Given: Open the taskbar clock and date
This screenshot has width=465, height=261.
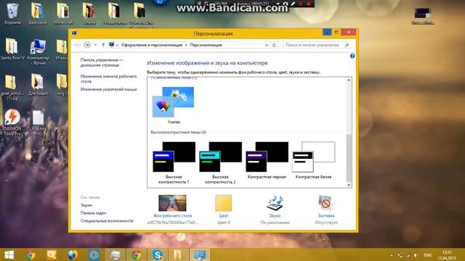Looking at the screenshot, I should 447,255.
